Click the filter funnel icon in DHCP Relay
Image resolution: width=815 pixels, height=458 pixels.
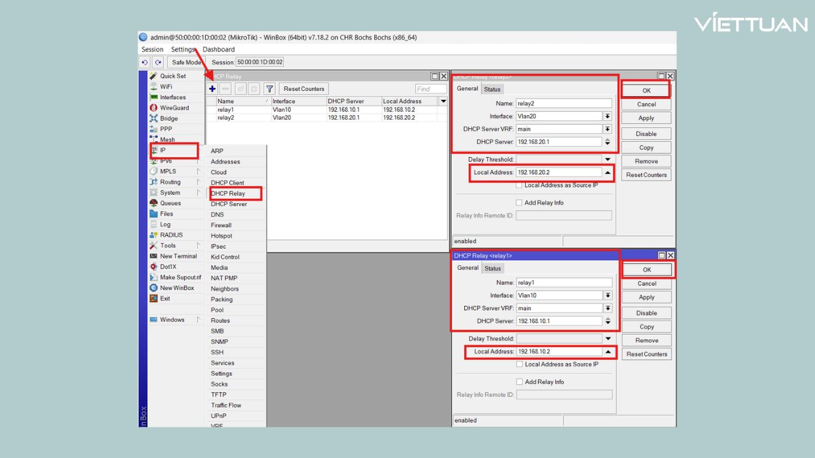(269, 89)
